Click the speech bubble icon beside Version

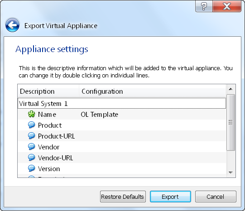[x=31, y=168]
